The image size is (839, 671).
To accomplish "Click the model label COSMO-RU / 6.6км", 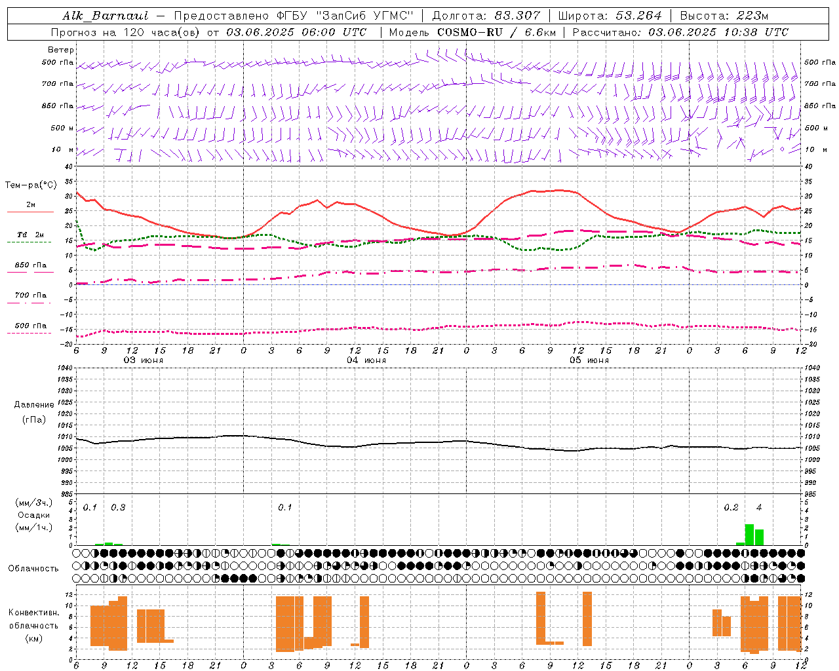I will coord(497,32).
